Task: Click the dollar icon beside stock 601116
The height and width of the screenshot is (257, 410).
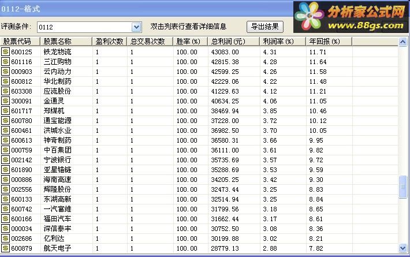Action: point(5,62)
